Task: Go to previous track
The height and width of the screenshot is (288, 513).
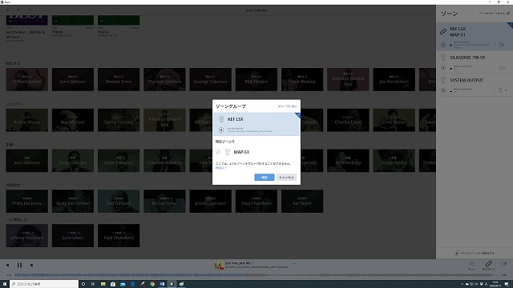Action: [8, 265]
